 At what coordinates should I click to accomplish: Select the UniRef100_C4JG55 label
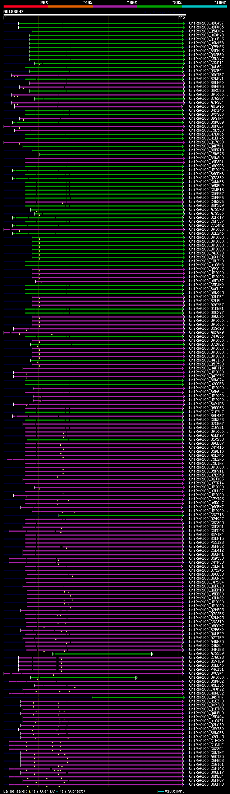[x=206, y=336]
